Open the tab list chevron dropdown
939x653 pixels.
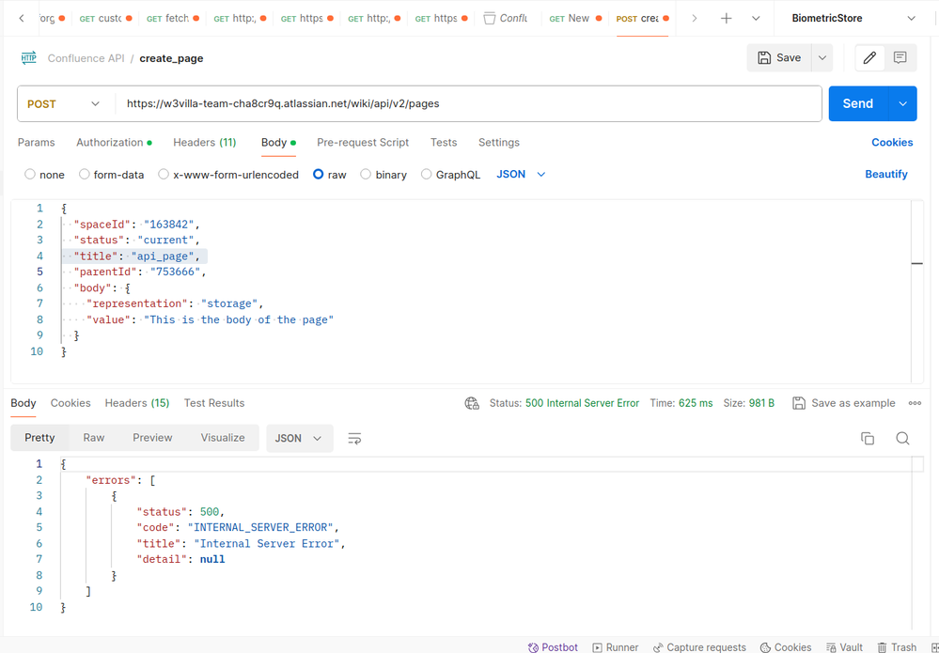[756, 19]
